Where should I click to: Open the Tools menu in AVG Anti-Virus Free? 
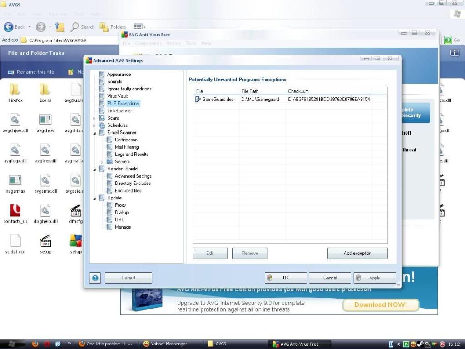191,43
